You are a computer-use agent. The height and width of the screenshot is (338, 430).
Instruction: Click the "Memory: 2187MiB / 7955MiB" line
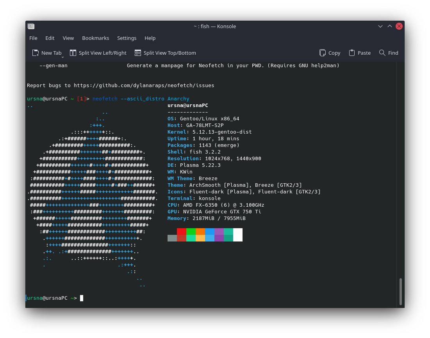[207, 218]
